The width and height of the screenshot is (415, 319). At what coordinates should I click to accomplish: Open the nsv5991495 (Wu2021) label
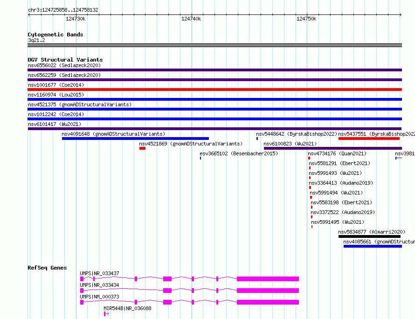coord(338,222)
